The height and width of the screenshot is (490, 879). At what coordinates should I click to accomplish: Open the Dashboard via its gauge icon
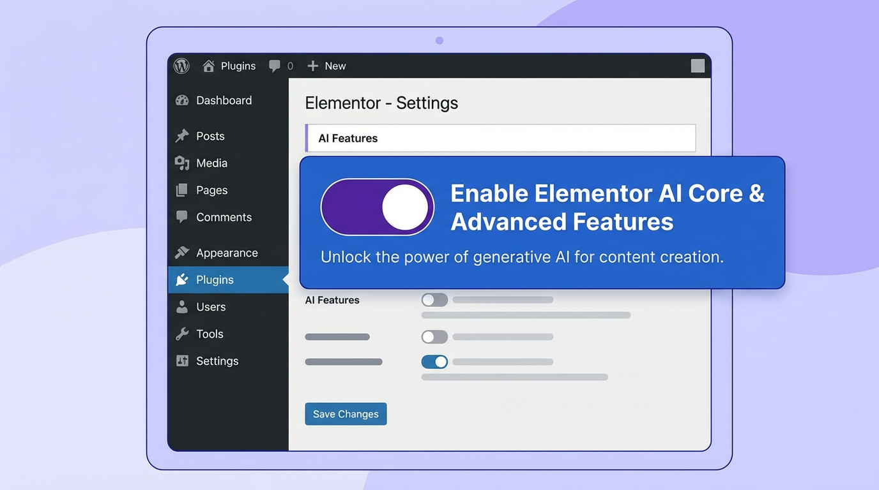point(183,100)
